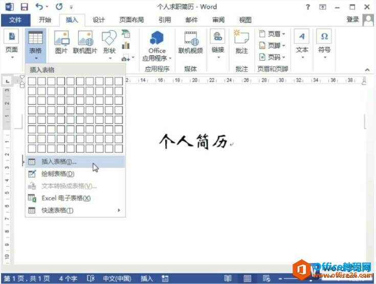Click 登录 sign-in link
Viewport: 376px width, 284px height.
(352, 19)
